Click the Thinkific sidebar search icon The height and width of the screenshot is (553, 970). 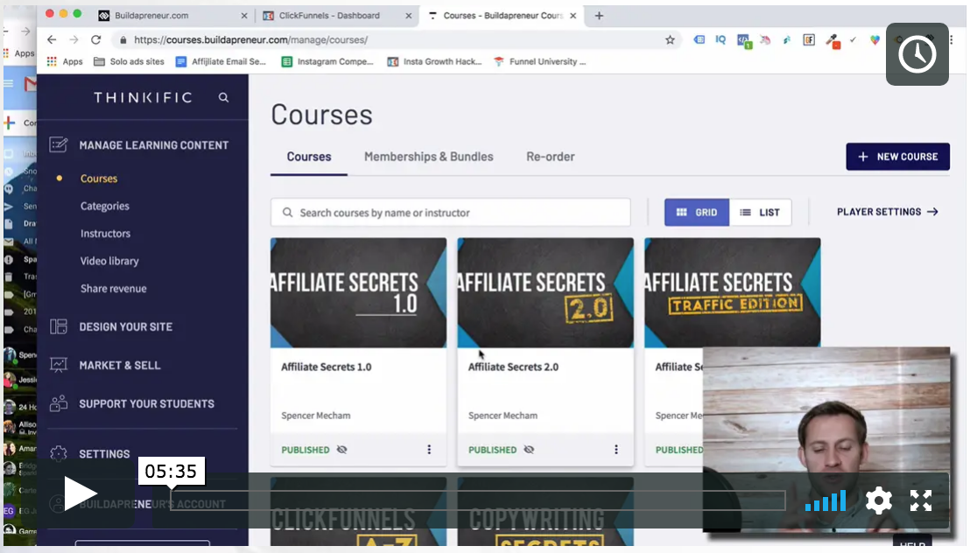pyautogui.click(x=224, y=98)
